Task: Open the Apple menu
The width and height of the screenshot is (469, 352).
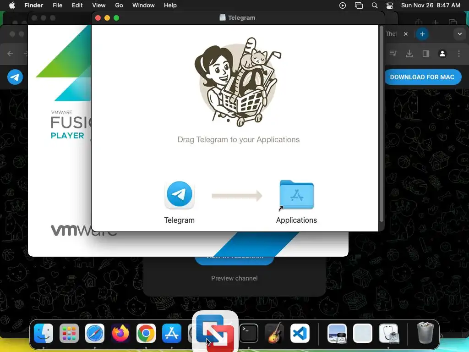Action: pos(12,5)
